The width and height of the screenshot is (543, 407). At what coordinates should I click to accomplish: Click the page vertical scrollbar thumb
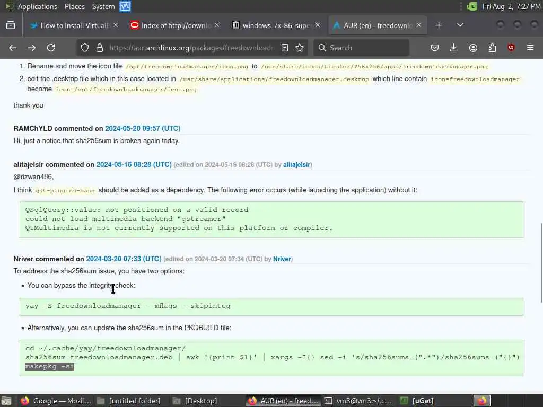click(x=541, y=263)
